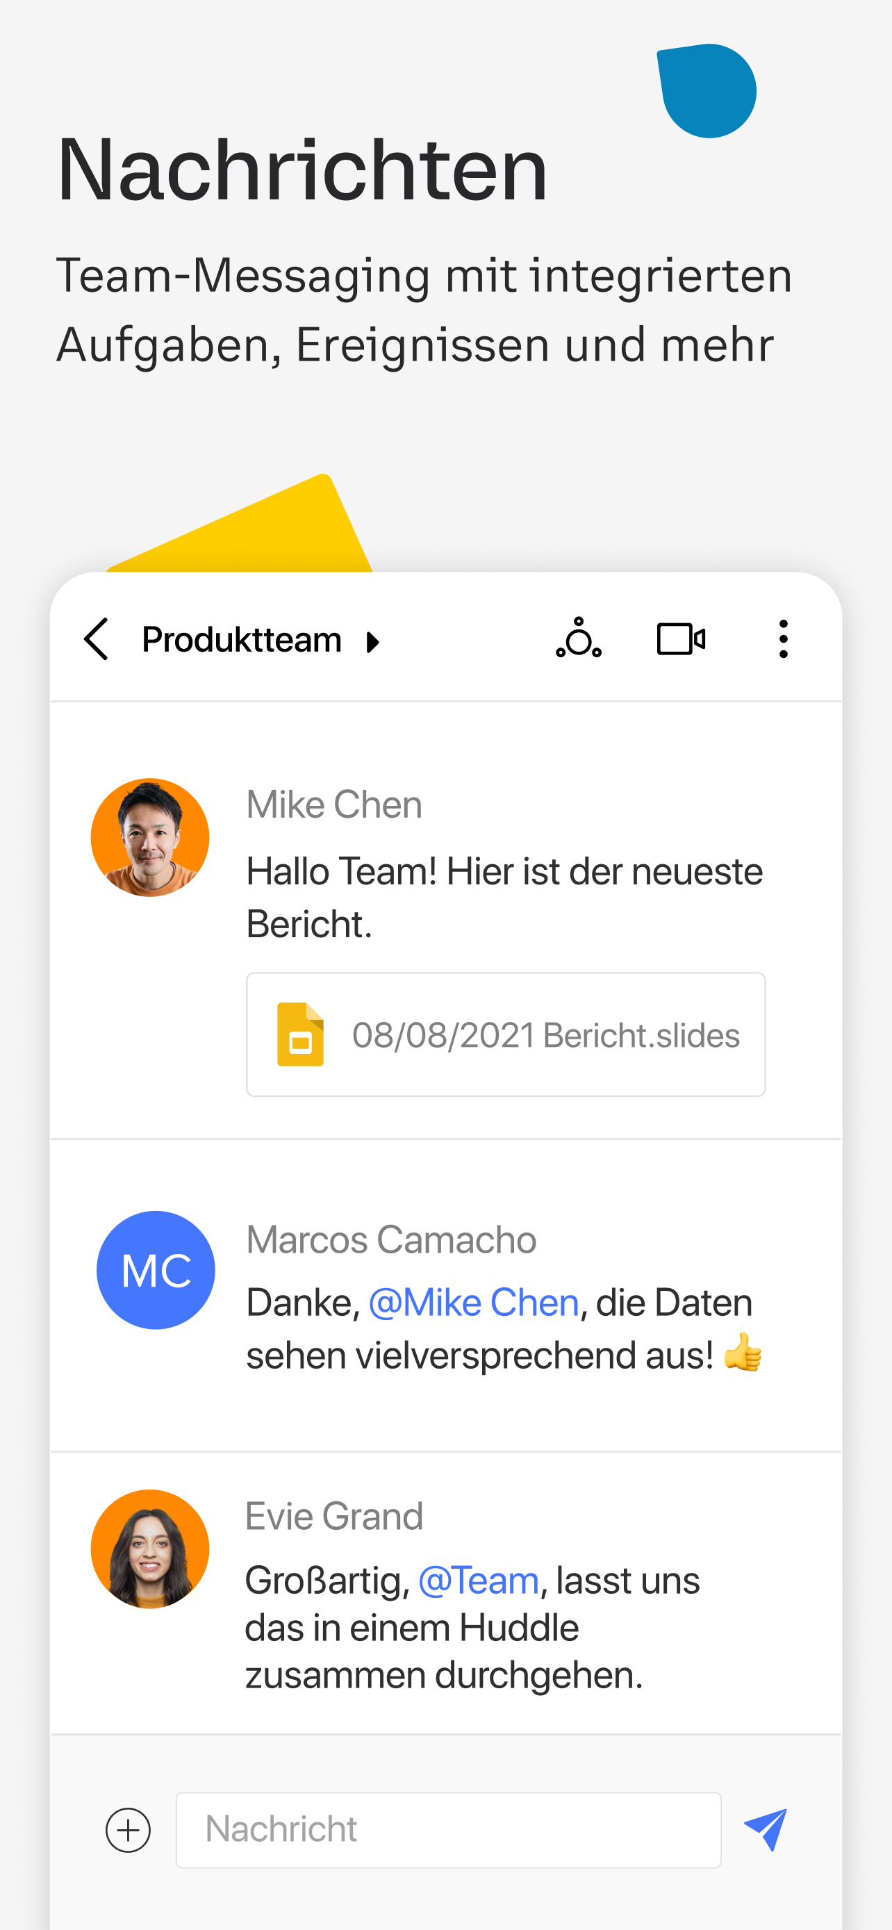Open Mike Chen's profile photo
Screen dimensions: 892x1930
[x=150, y=838]
